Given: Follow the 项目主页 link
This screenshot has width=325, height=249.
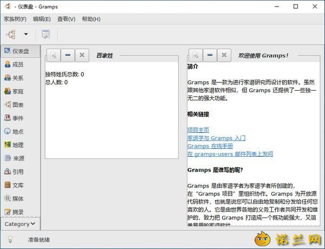Looking at the screenshot, I should [x=198, y=130].
